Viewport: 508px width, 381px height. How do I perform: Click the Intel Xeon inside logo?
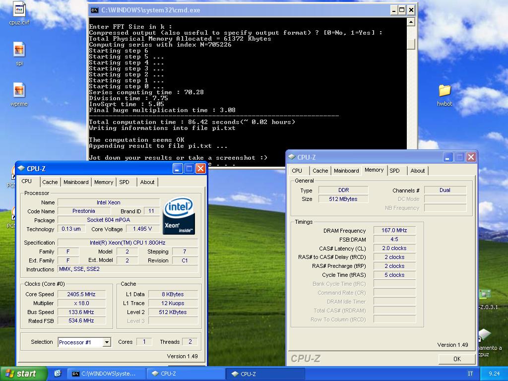point(179,216)
